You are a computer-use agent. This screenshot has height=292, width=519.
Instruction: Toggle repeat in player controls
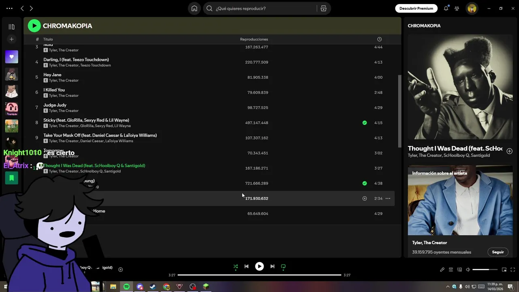(283, 266)
